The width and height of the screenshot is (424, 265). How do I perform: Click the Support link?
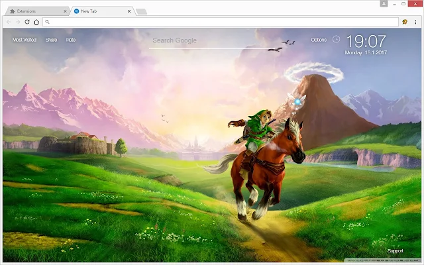click(396, 250)
